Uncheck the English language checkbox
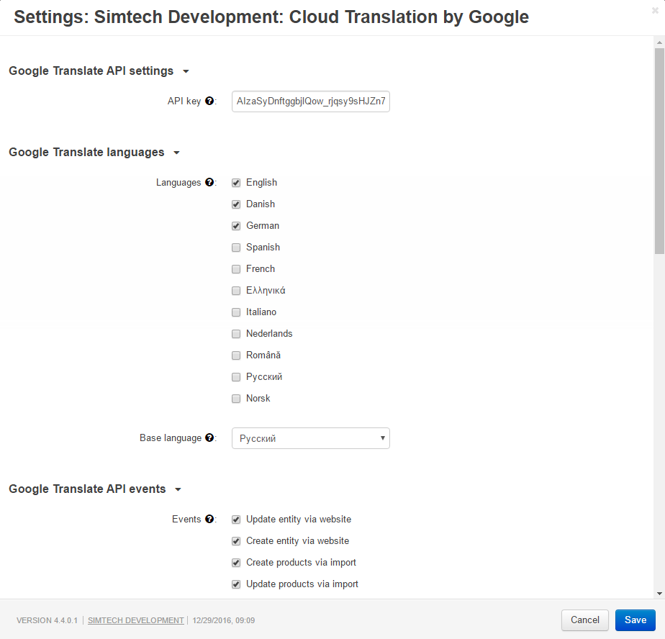665x639 pixels. [x=236, y=183]
